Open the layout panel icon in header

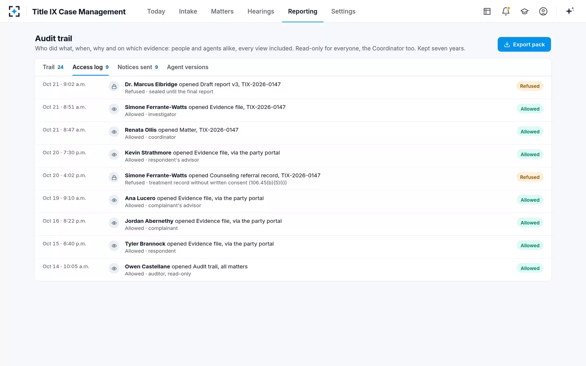click(487, 11)
